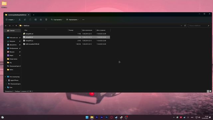
Task: Open the cfg folder in sidebar
Action: point(10,62)
